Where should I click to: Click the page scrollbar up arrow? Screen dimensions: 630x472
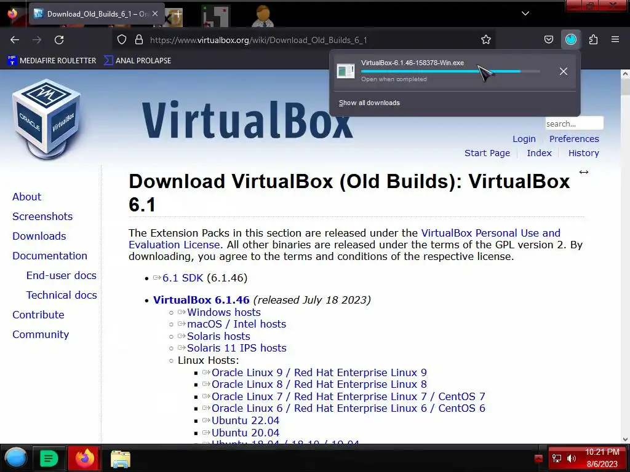625,74
